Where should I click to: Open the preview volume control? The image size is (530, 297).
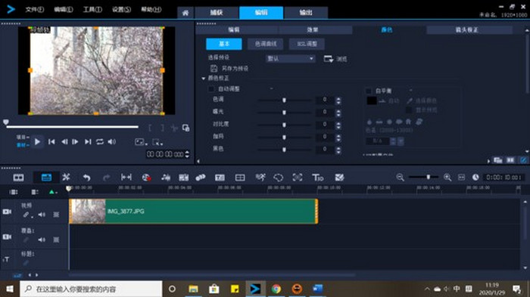click(111, 142)
